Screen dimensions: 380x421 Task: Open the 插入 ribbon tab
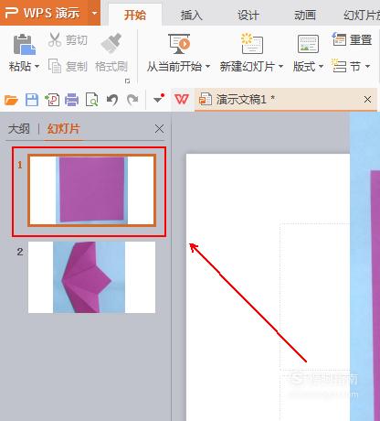pyautogui.click(x=192, y=15)
